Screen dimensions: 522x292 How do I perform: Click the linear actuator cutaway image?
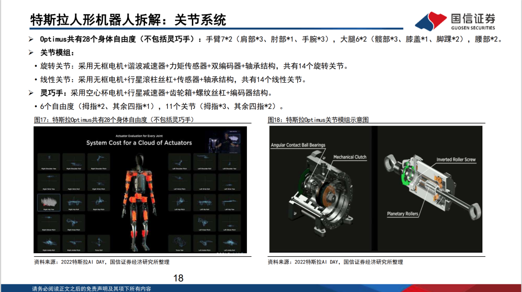point(433,187)
